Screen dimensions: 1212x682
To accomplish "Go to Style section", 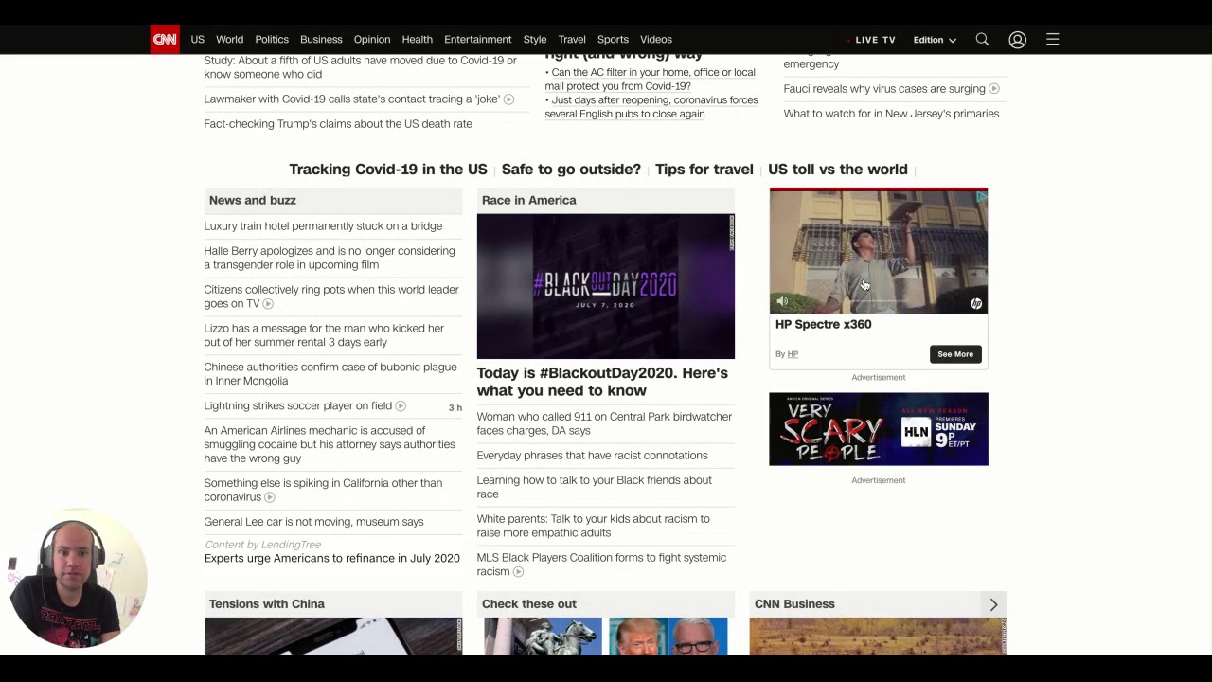I will pos(535,40).
